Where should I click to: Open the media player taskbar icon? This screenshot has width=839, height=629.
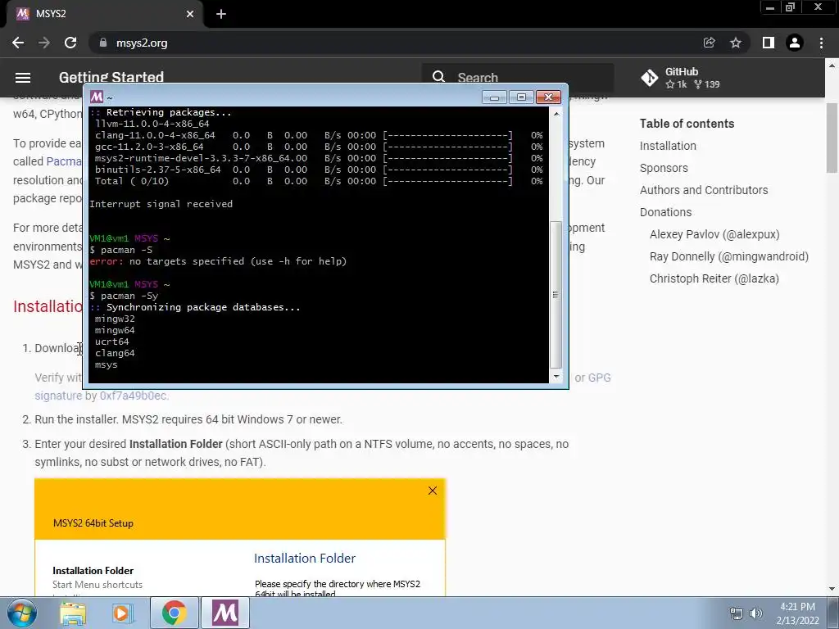[x=123, y=613]
